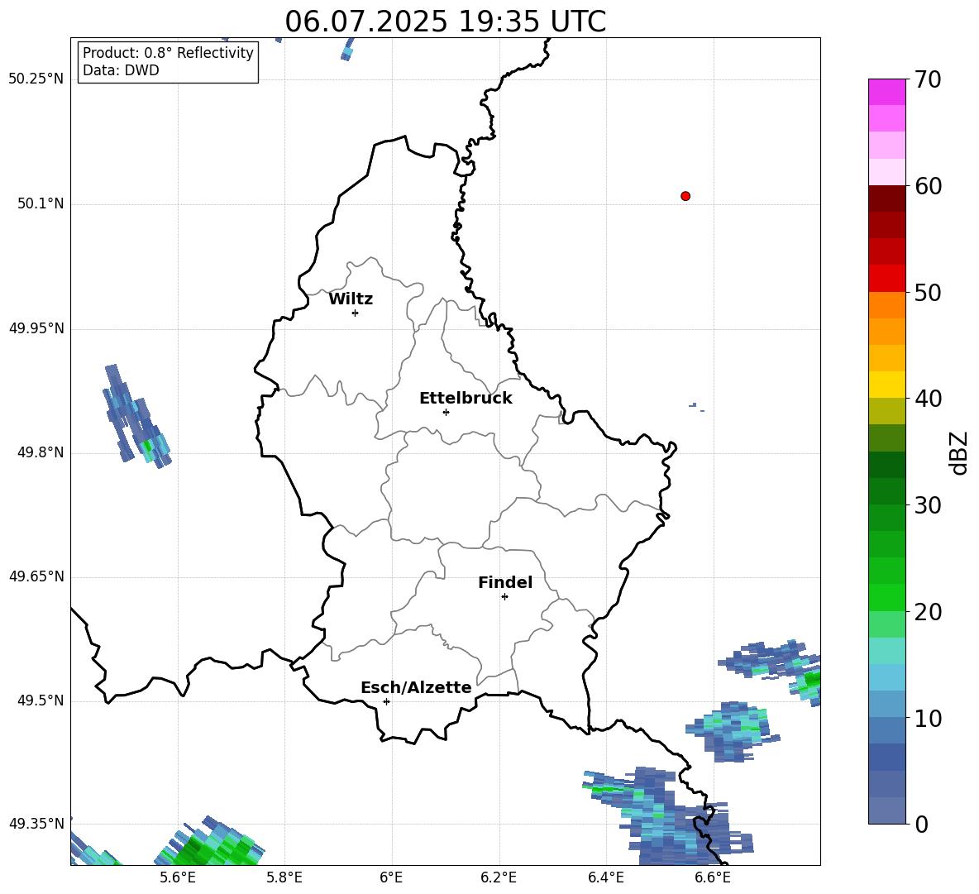979x894 pixels.
Task: Click the Ettelbruck cross marker
Action: point(446,412)
